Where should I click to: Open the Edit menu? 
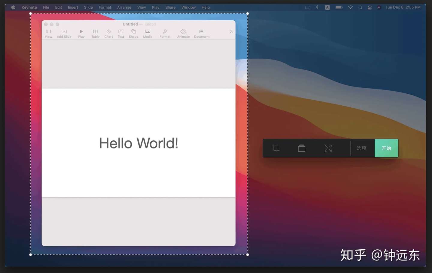[58, 7]
